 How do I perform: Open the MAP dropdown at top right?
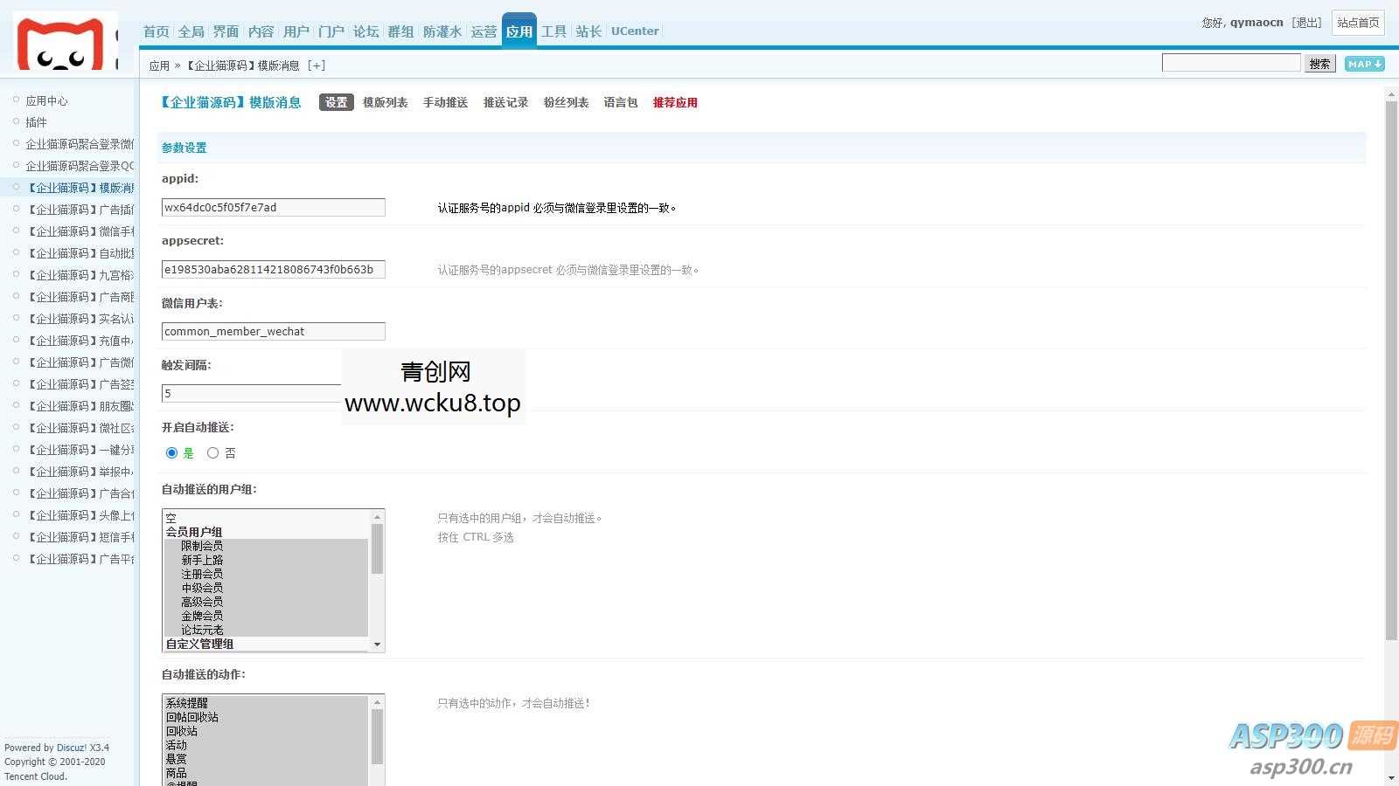coord(1364,64)
